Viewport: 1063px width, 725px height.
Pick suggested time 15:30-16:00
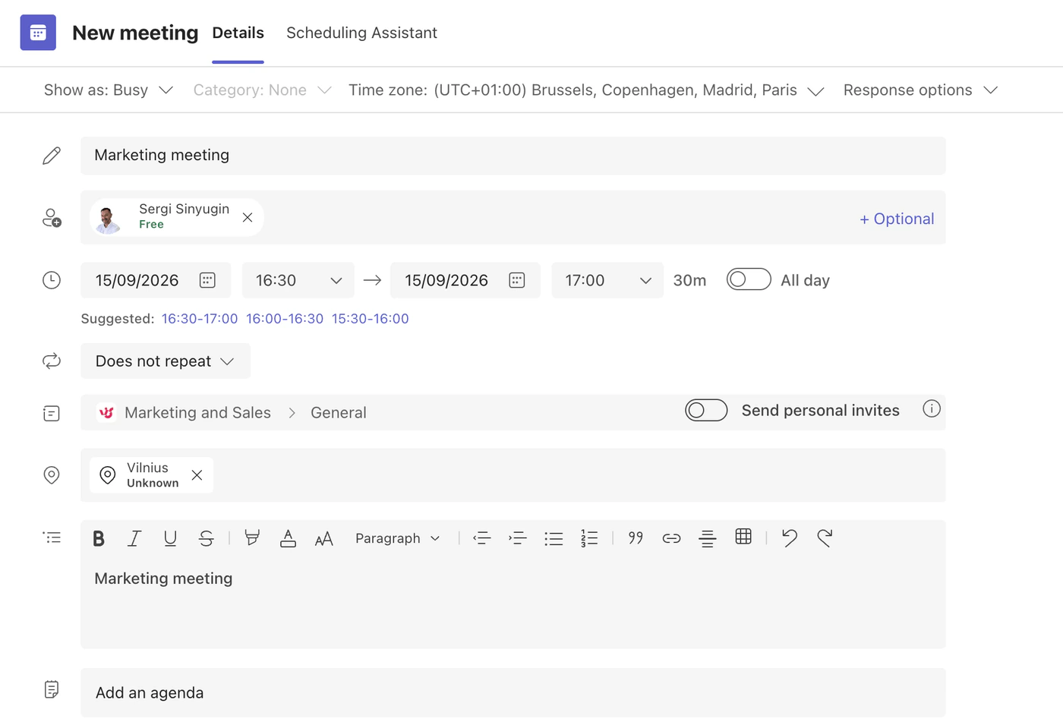coord(370,319)
